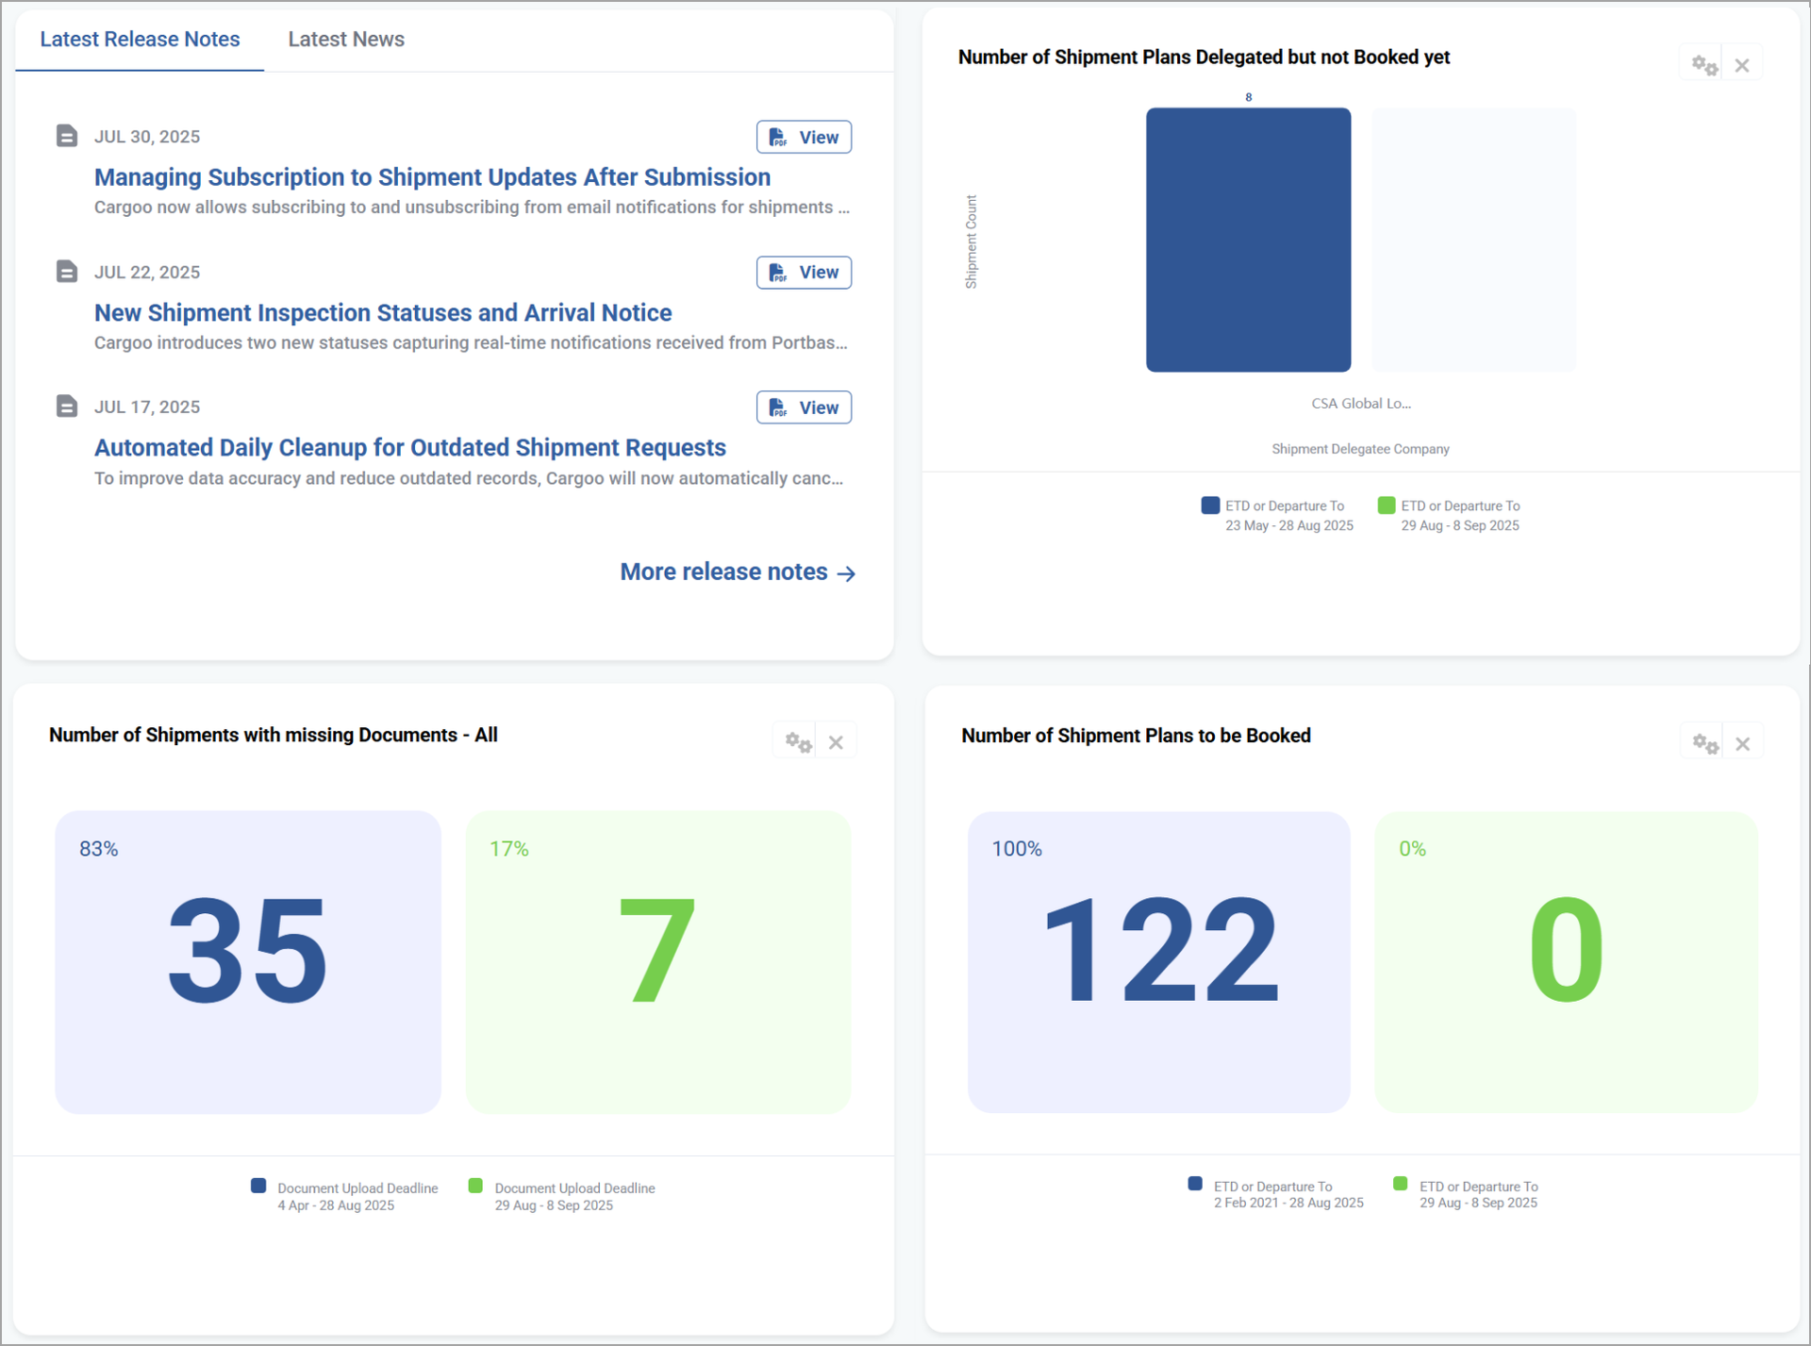View PDF for Automated Daily Cleanup note
This screenshot has width=1811, height=1346.
[804, 407]
